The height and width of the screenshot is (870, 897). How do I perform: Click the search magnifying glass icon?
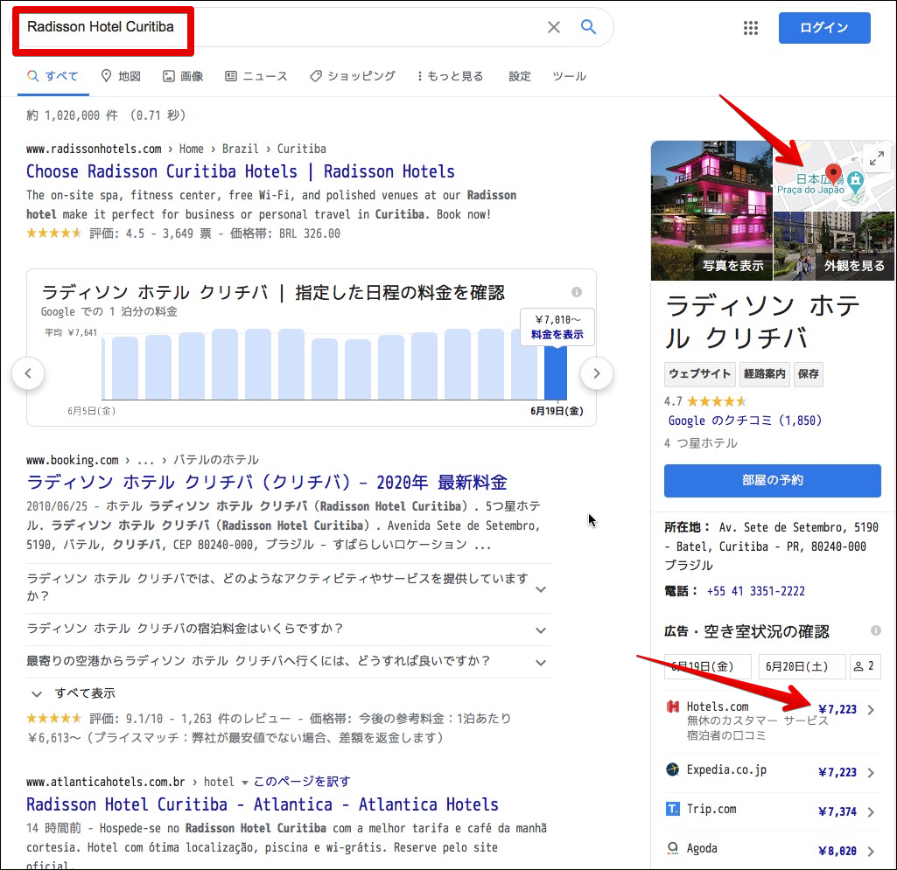coord(588,27)
